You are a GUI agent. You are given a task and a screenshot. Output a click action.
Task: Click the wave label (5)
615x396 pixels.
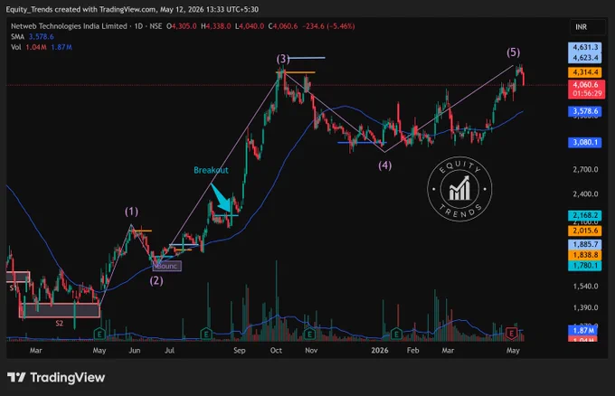[513, 52]
